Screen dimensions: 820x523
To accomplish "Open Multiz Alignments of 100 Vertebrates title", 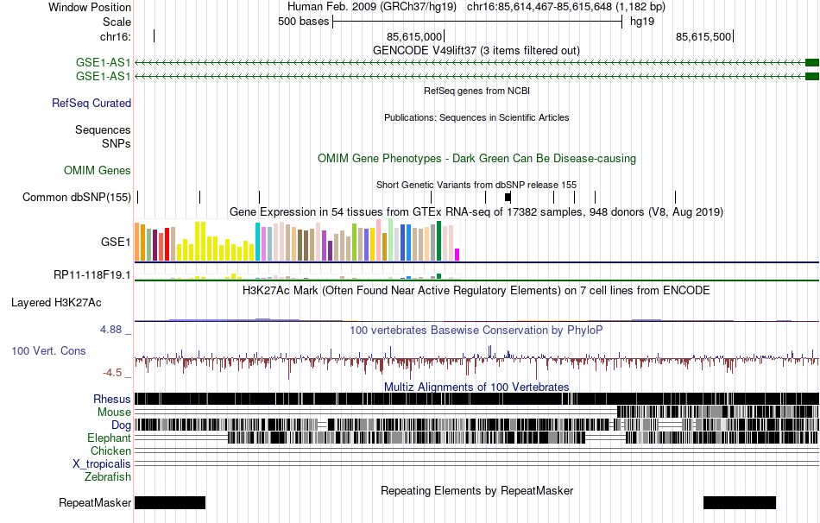I will point(476,387).
